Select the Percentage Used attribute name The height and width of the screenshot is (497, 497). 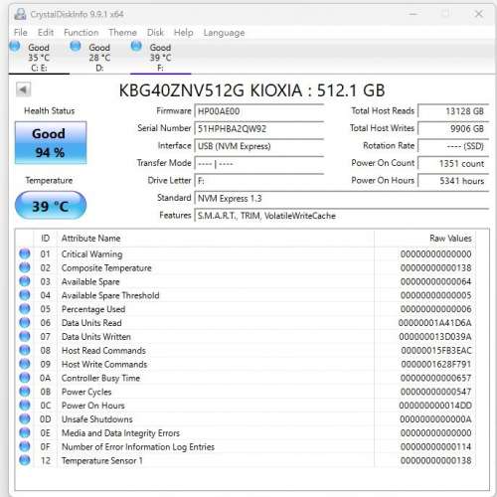[93, 309]
